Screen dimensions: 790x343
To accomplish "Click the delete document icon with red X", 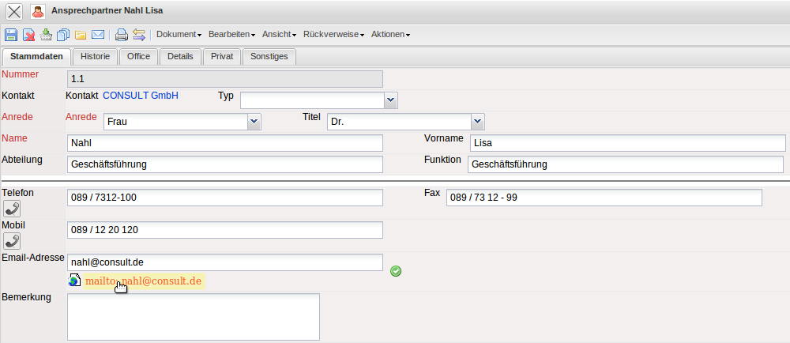I will click(28, 35).
